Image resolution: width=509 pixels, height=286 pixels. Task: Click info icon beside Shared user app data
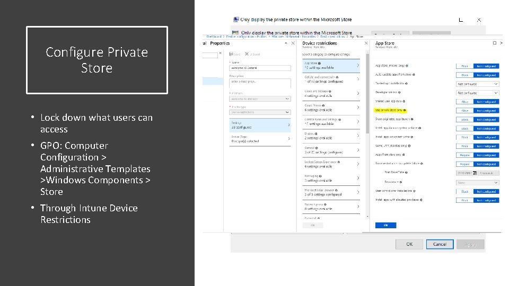tap(404, 101)
